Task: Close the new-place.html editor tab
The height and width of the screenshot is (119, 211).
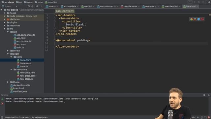Action: [180, 6]
